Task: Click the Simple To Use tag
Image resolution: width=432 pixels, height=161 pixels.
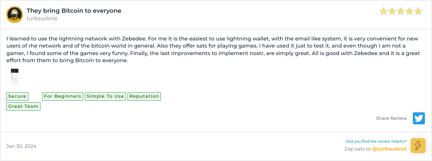Action: pyautogui.click(x=105, y=96)
